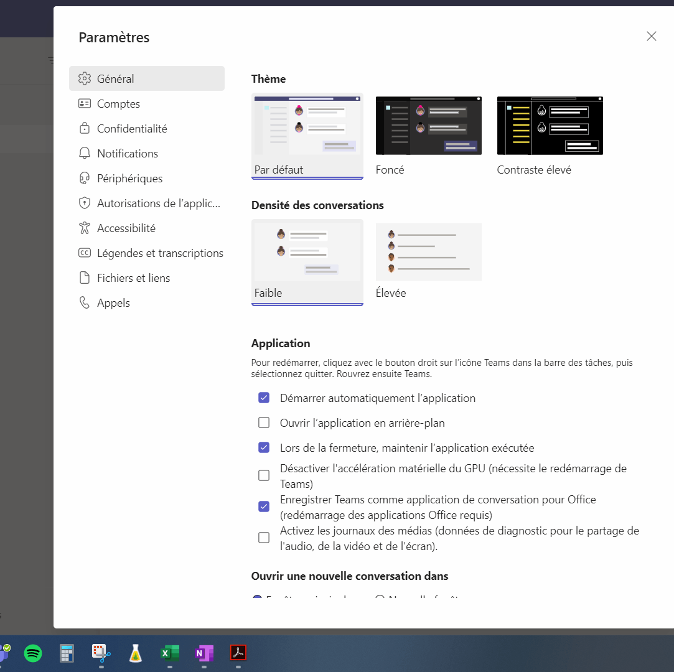The height and width of the screenshot is (672, 674).
Task: Close the Paramètres dialog
Action: click(651, 36)
